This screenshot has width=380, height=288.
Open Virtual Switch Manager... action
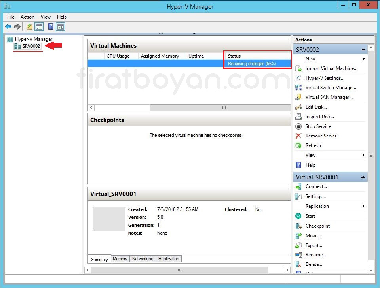click(x=331, y=88)
